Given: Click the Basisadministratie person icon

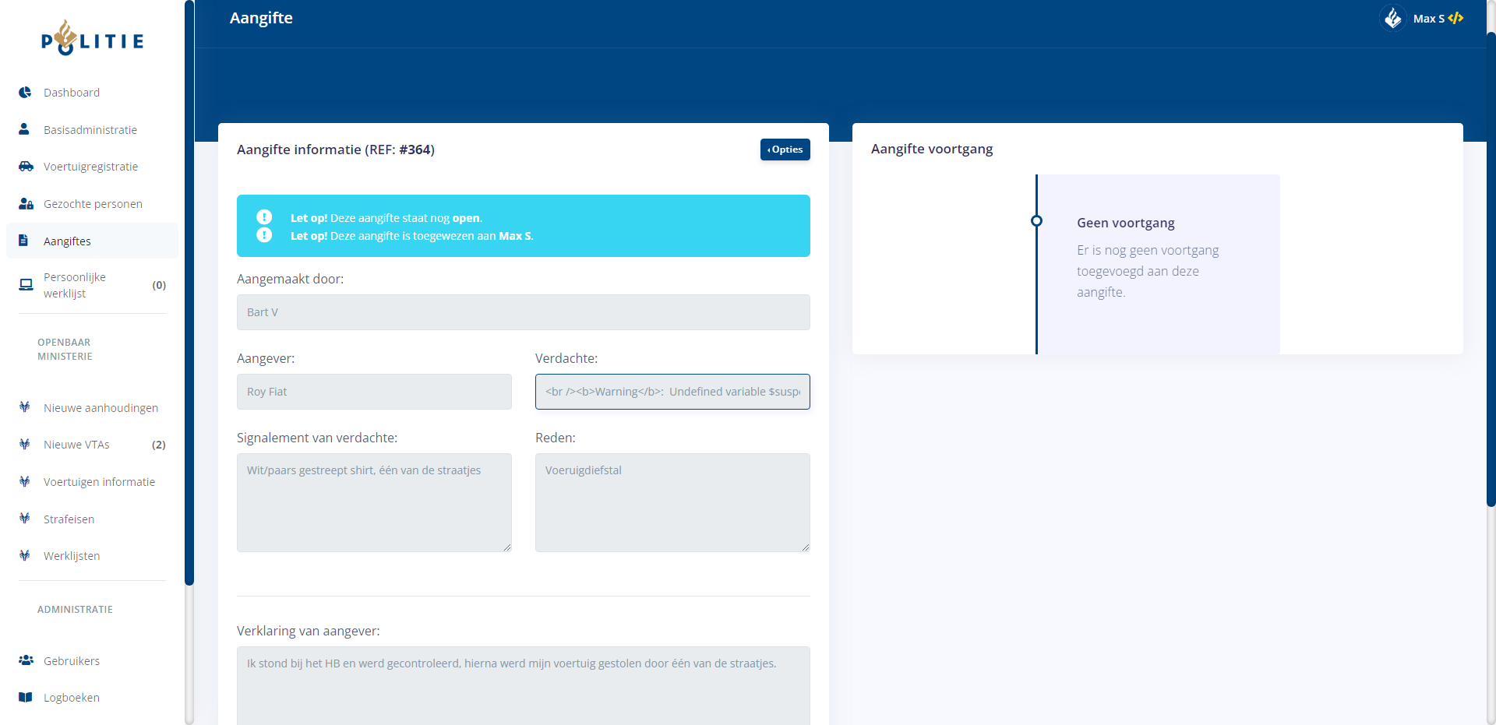Looking at the screenshot, I should (24, 129).
